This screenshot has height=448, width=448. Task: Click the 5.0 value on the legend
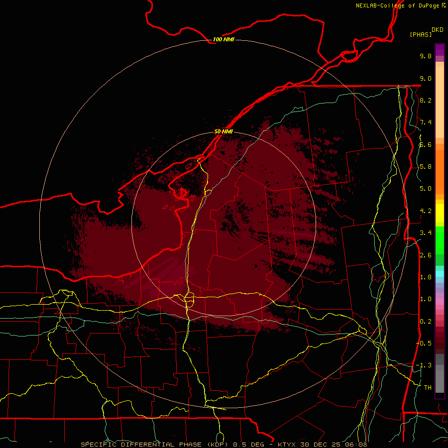coord(426,189)
